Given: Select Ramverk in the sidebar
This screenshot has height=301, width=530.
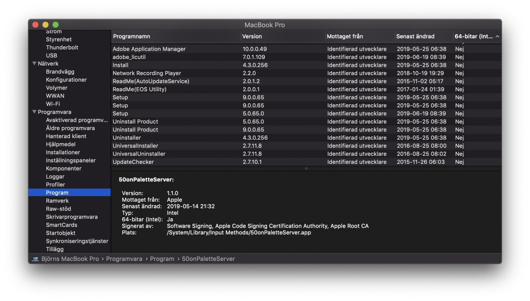Looking at the screenshot, I should click(57, 201).
